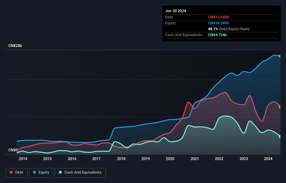Click the CN¥26.289b equity value
286x183 pixels.
(218, 23)
